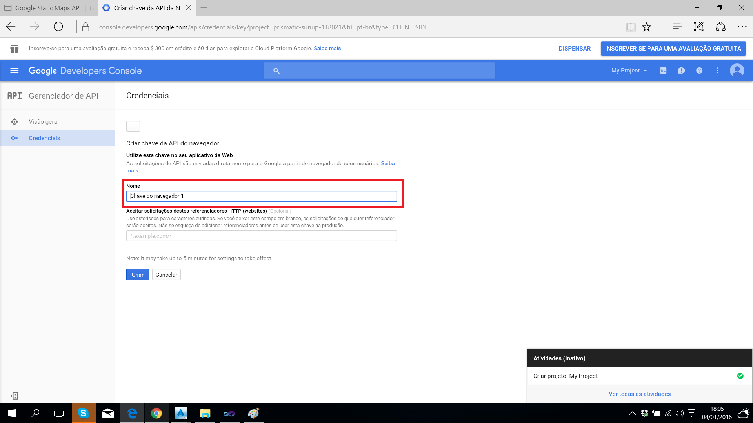Image resolution: width=753 pixels, height=423 pixels.
Task: Click the browser address bar URL
Action: click(x=264, y=27)
